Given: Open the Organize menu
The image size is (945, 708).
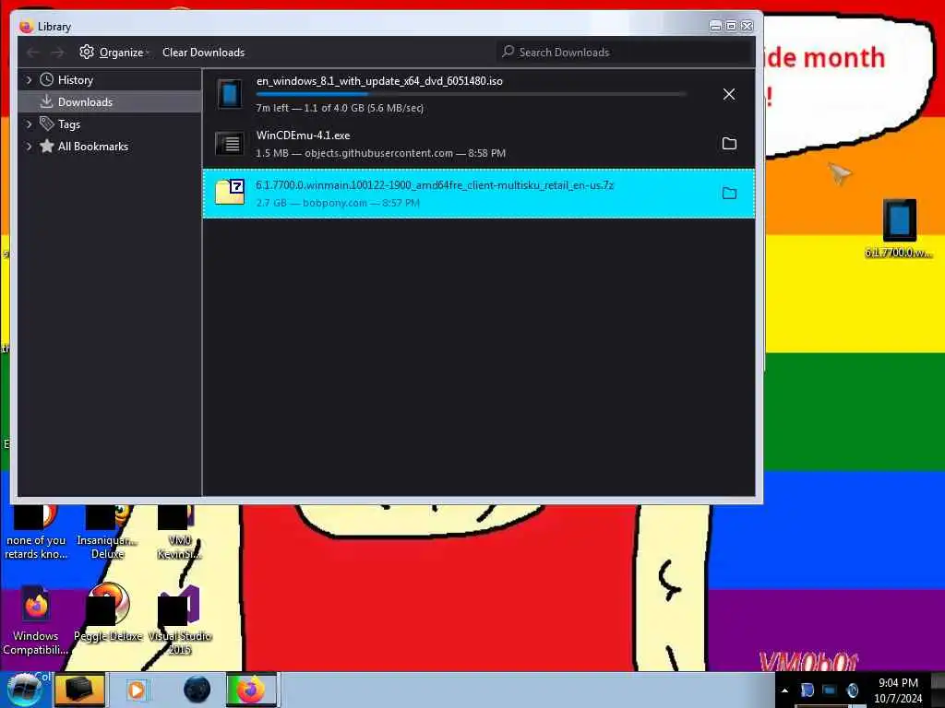Looking at the screenshot, I should coord(114,53).
